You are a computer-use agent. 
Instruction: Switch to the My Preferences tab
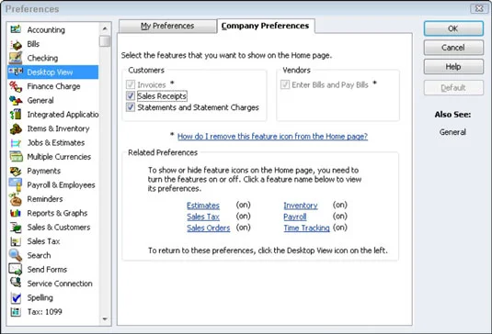(167, 26)
